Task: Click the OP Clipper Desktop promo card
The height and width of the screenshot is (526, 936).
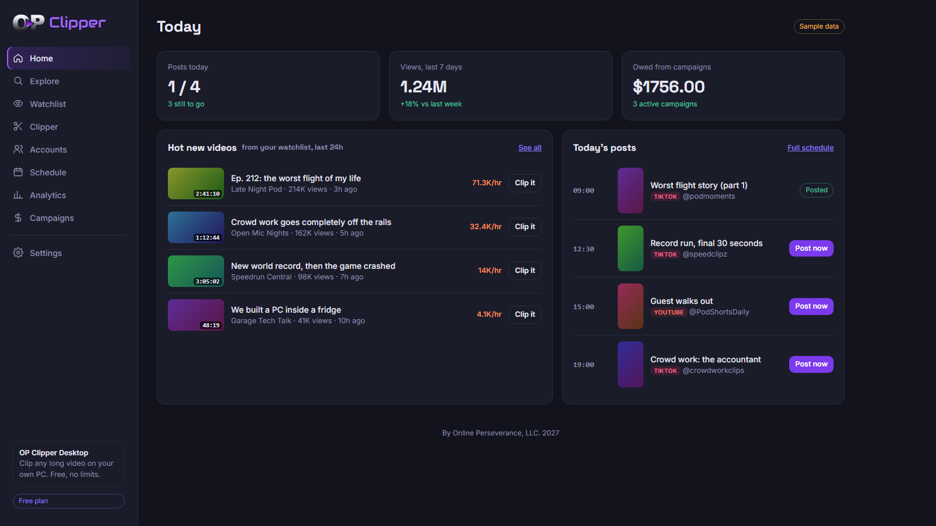Action: [x=68, y=463]
